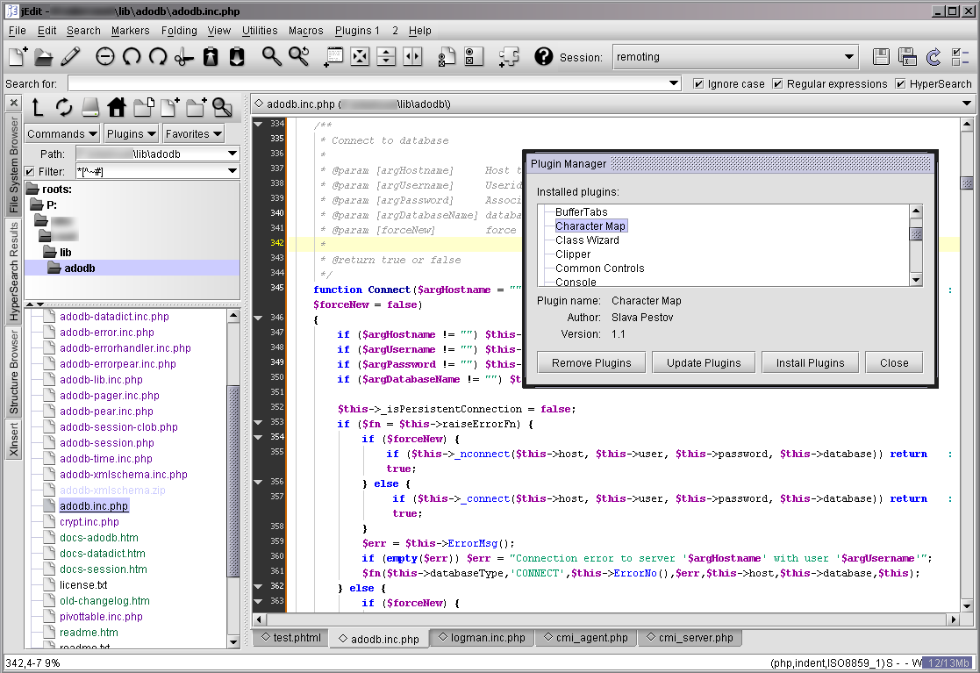Screen dimensions: 980x673
Task: Open buffer options icon
Action: pos(447,57)
